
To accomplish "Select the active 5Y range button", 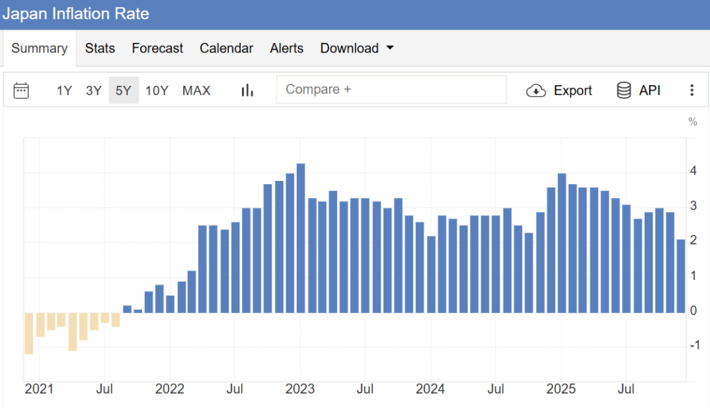I will [x=123, y=90].
